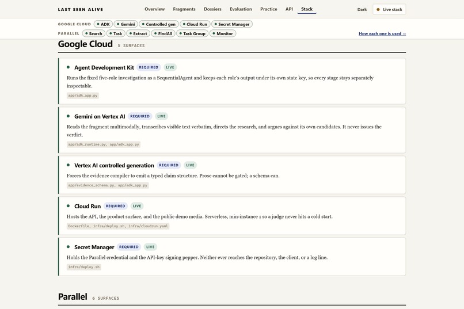Click the Live stack button

(389, 9)
